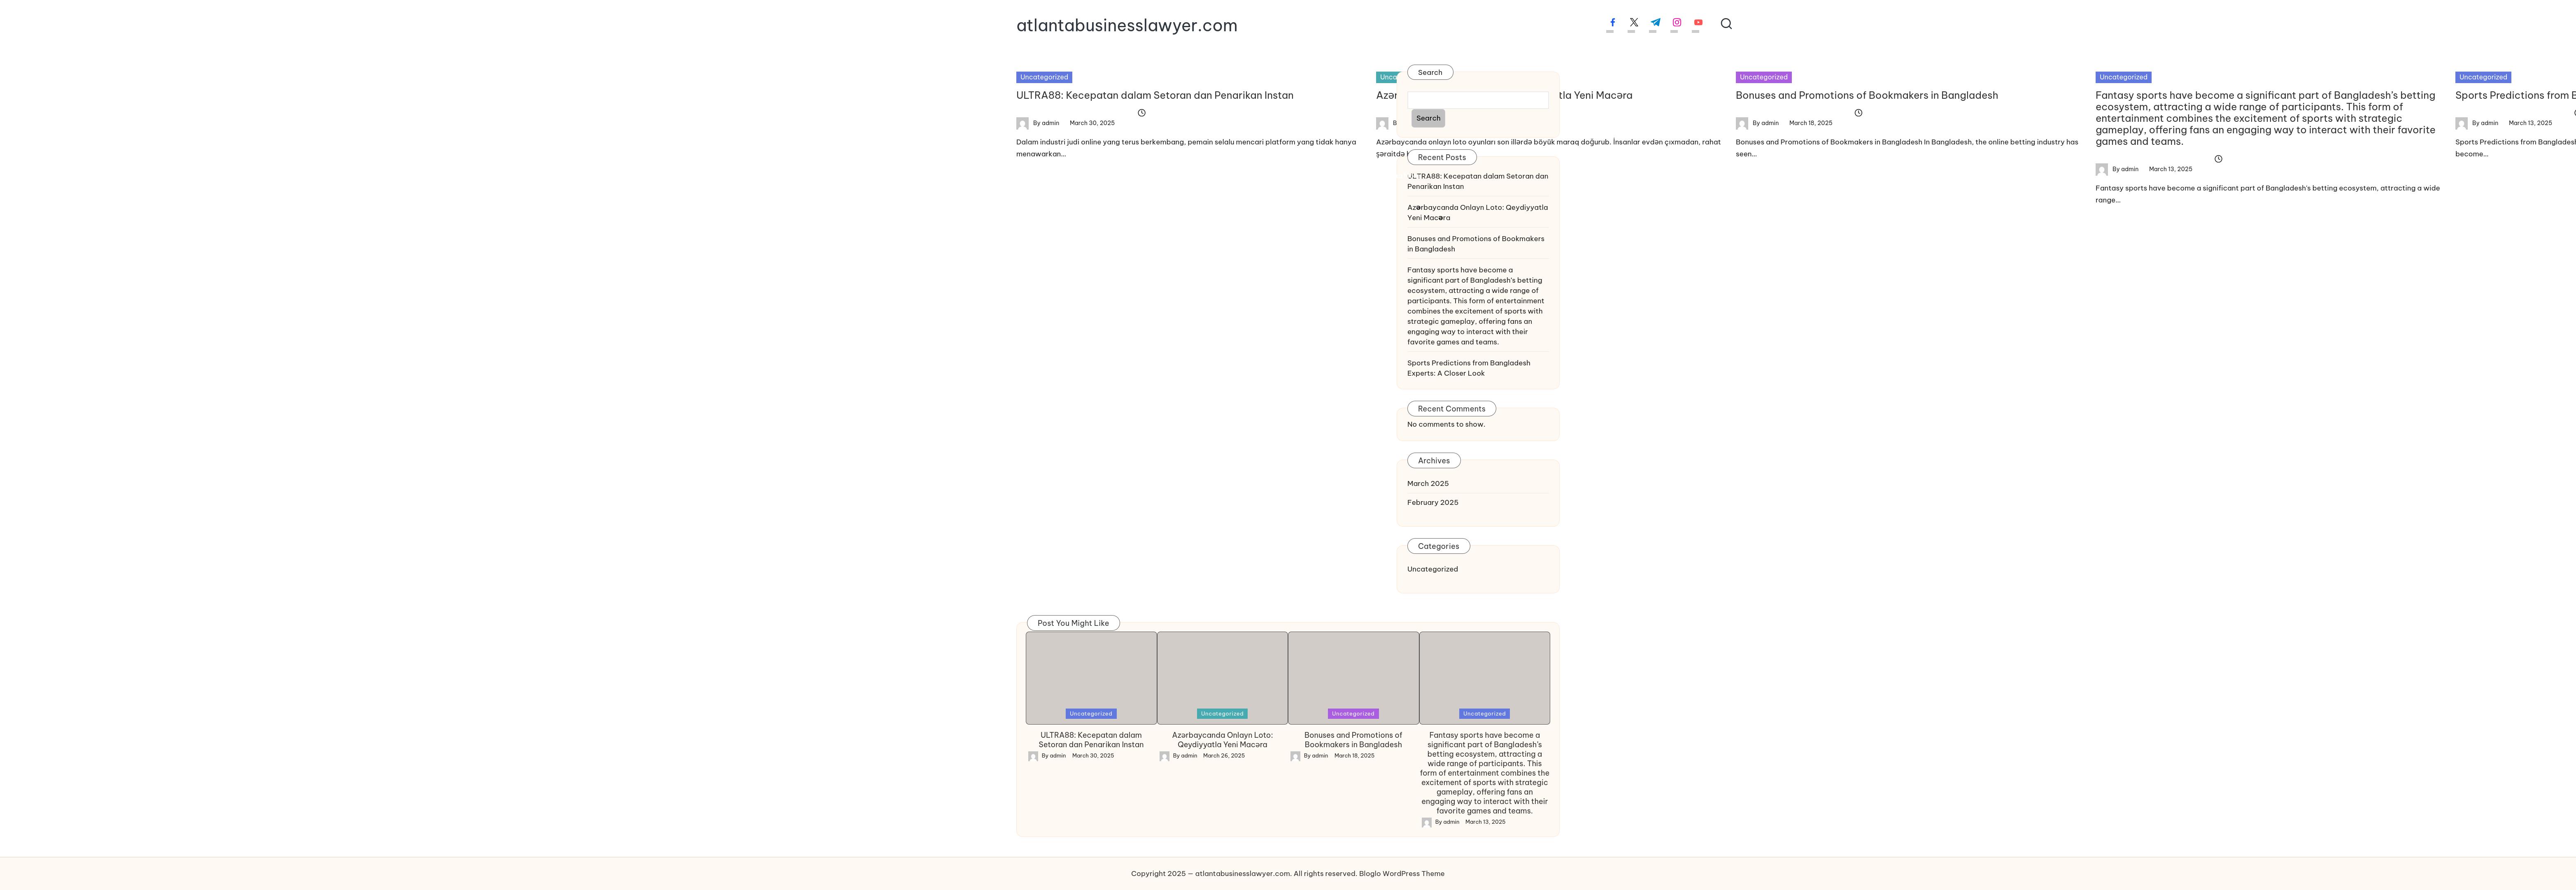Click purple Uncategorized tag above Bonuses headline
The image size is (2576, 890).
1764,77
